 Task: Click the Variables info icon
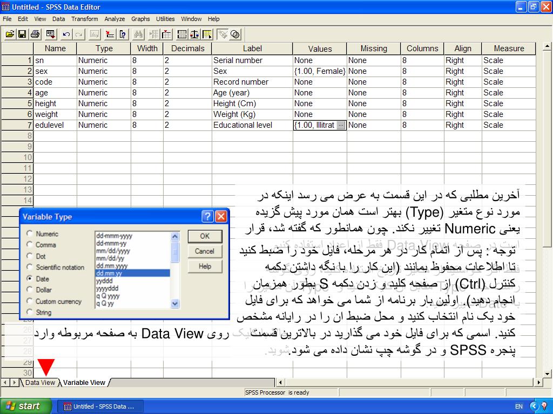tap(123, 34)
